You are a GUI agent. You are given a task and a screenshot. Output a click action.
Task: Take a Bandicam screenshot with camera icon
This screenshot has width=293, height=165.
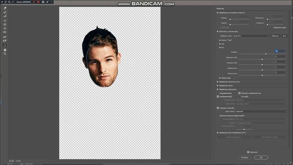(43, 2)
